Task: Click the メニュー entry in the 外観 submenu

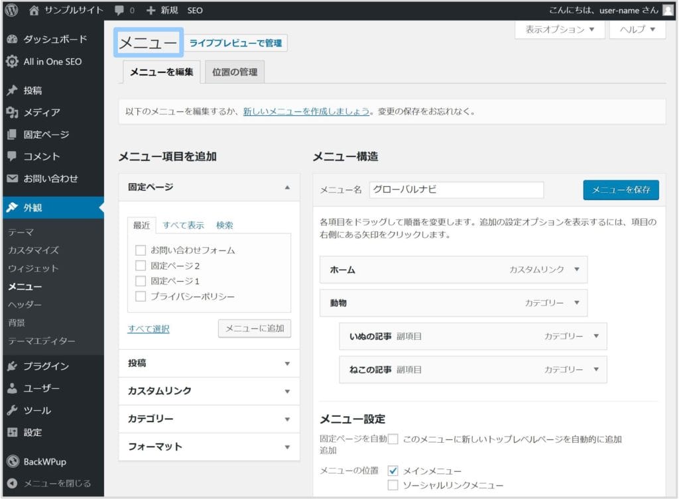Action: [25, 286]
